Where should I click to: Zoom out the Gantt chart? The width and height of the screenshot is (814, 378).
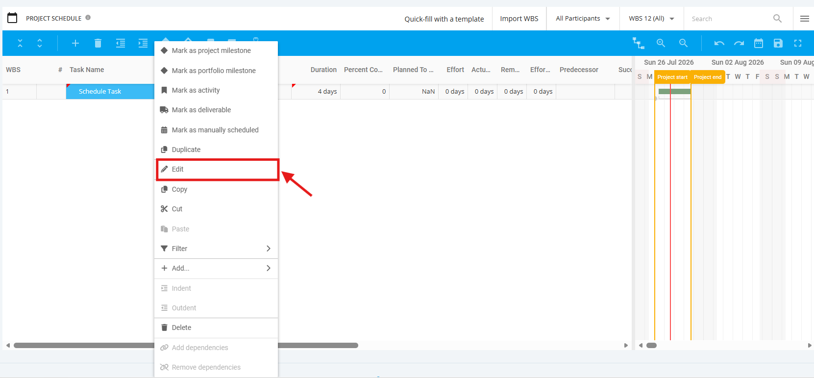pos(684,43)
